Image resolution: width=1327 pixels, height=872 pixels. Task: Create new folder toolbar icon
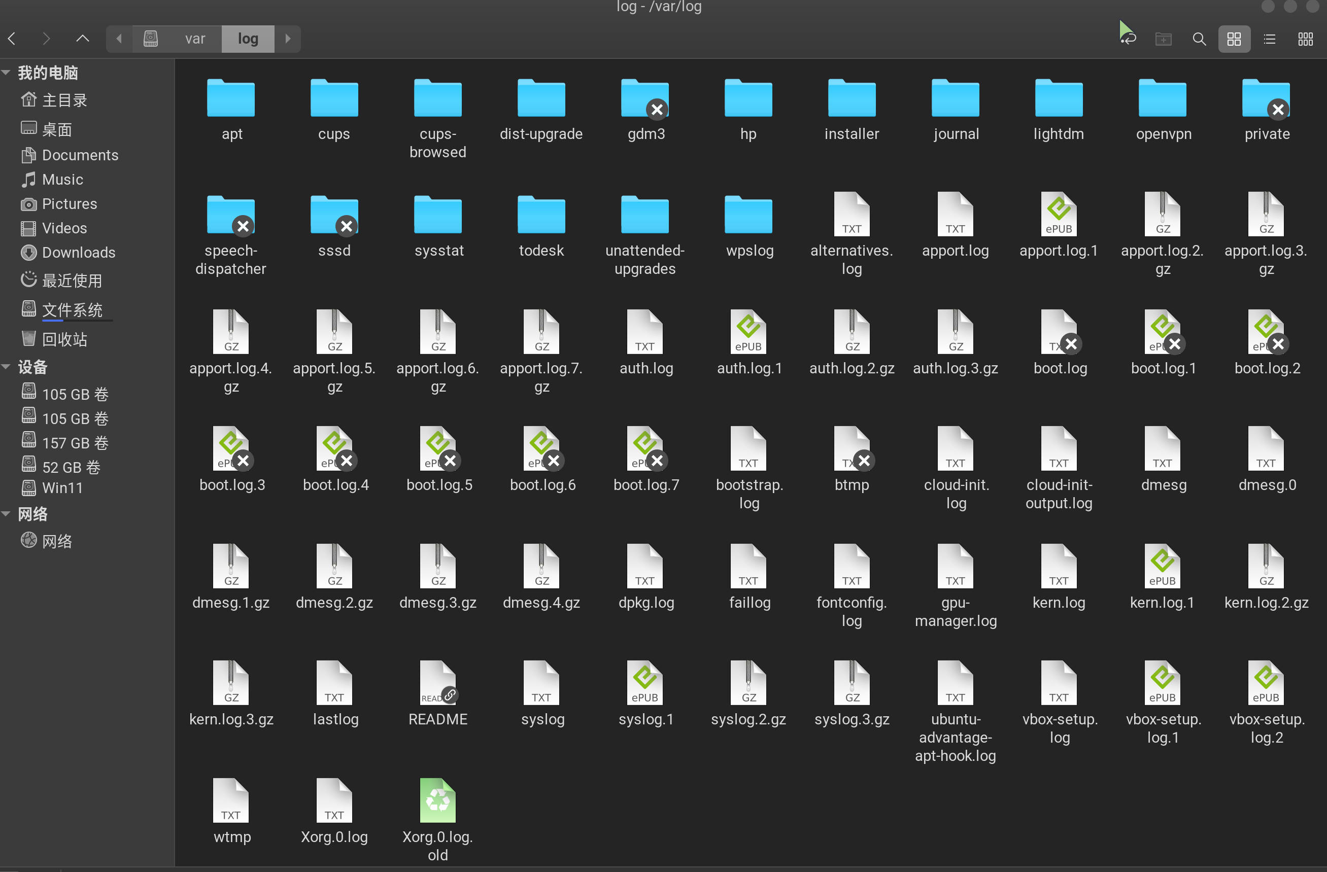(1163, 39)
